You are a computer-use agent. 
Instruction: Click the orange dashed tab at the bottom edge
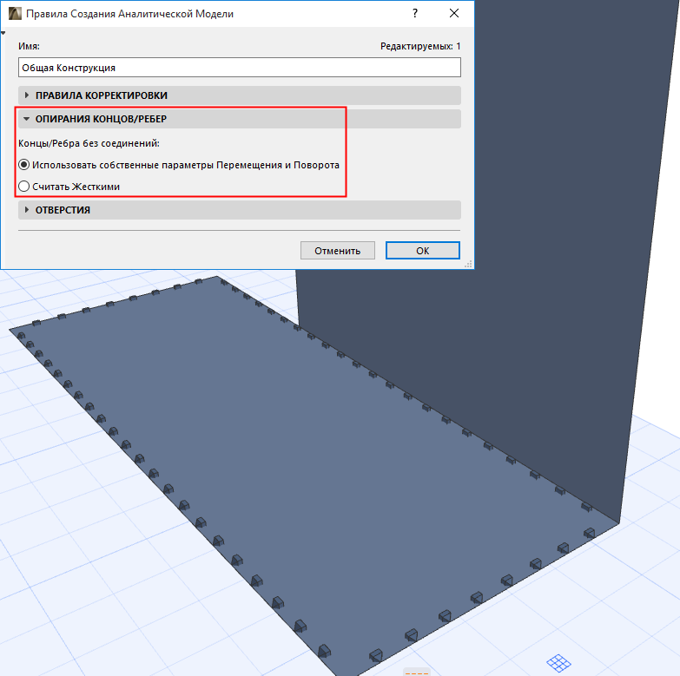417,673
